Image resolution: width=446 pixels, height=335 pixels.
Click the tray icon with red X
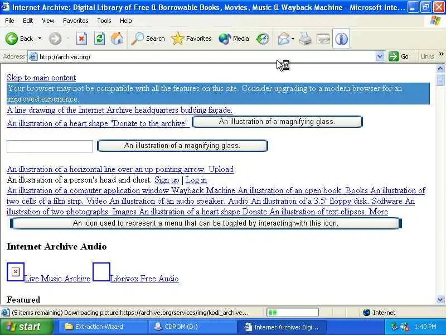pyautogui.click(x=405, y=327)
